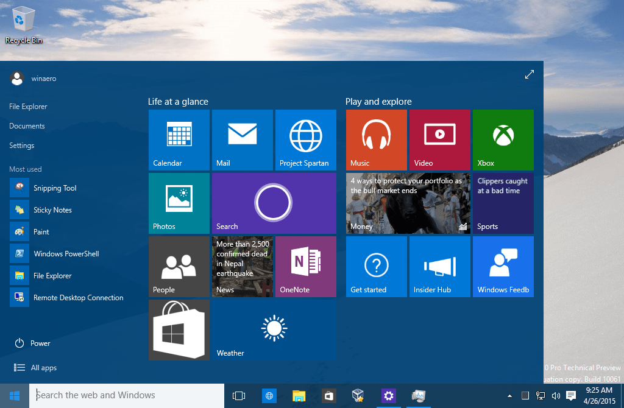Open Project Spartan globe on taskbar
Viewport: 624px width, 408px height.
(269, 396)
